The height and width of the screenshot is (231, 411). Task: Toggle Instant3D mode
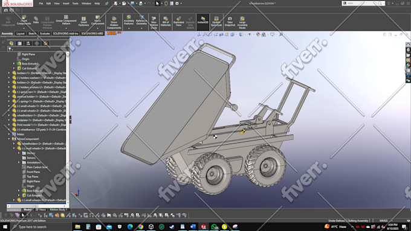[202, 21]
